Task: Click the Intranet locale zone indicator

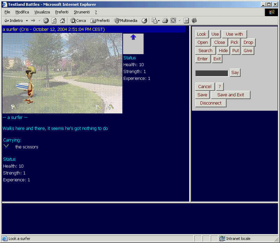Action: (235, 239)
